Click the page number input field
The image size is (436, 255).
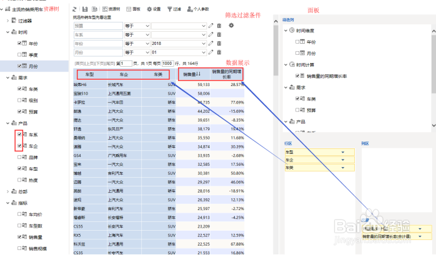click(126, 64)
